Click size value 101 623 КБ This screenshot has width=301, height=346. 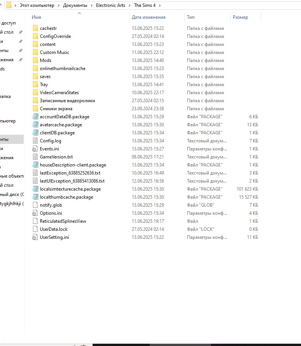point(247,189)
